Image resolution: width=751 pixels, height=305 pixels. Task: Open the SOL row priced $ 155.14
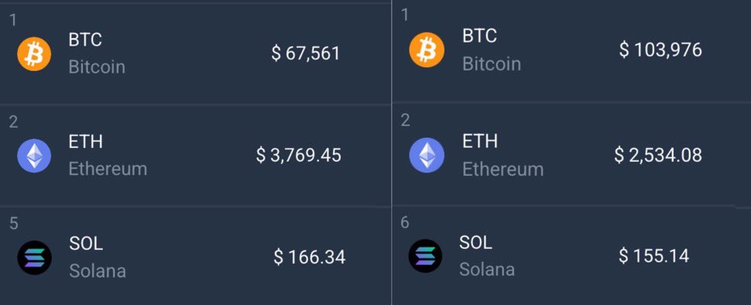click(x=571, y=256)
